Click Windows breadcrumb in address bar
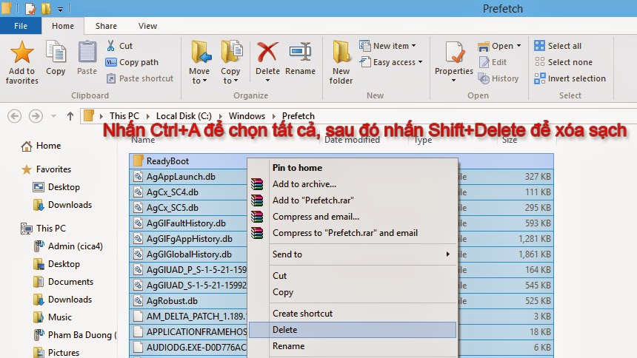 (247, 116)
